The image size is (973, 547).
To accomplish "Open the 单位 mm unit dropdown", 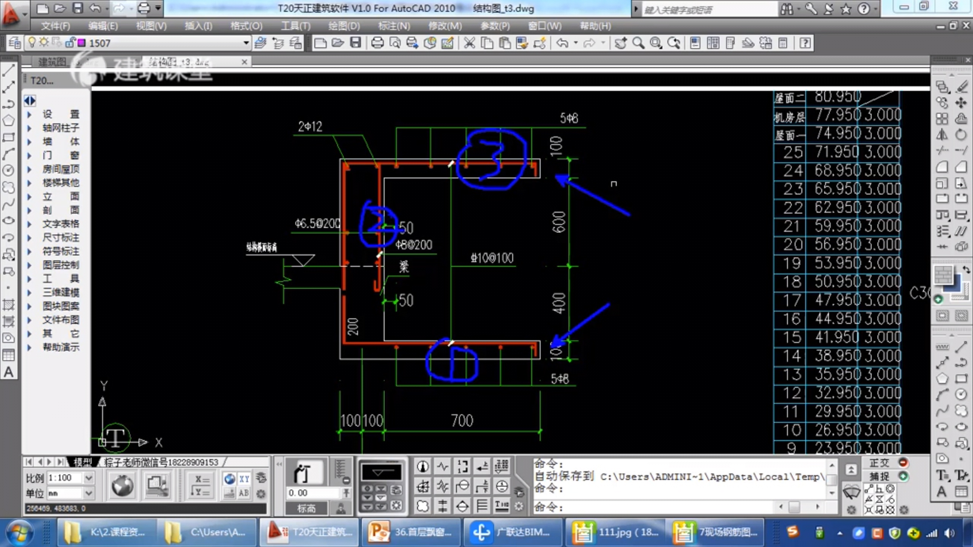I will [x=88, y=493].
